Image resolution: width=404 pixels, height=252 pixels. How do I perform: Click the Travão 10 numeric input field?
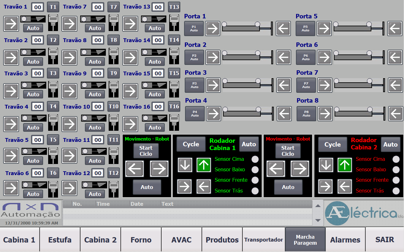pyautogui.click(x=98, y=107)
